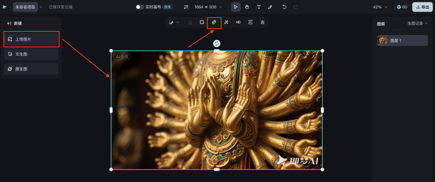
Task: Click the 已保存至云端 status text
Action: pos(61,7)
